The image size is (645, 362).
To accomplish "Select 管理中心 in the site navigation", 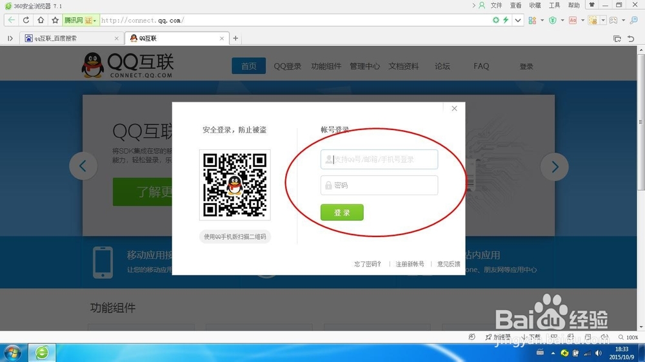I will point(365,66).
